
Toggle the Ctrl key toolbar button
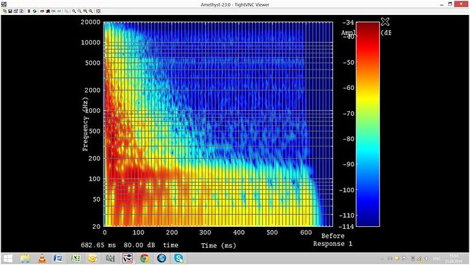[53, 11]
